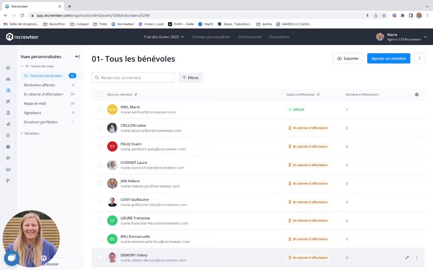This screenshot has width=433, height=270.
Task: Sort by Nom du membre arrows icon
Action: 136,94
